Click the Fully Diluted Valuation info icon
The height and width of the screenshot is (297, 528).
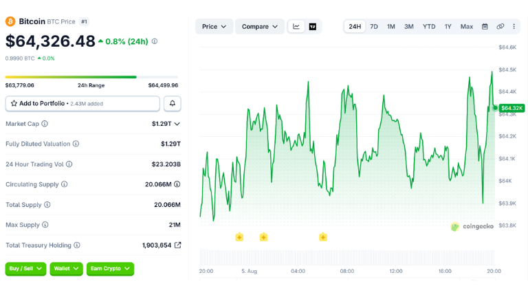click(76, 144)
